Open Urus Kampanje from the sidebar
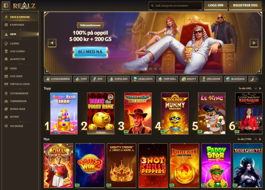 tap(20, 17)
